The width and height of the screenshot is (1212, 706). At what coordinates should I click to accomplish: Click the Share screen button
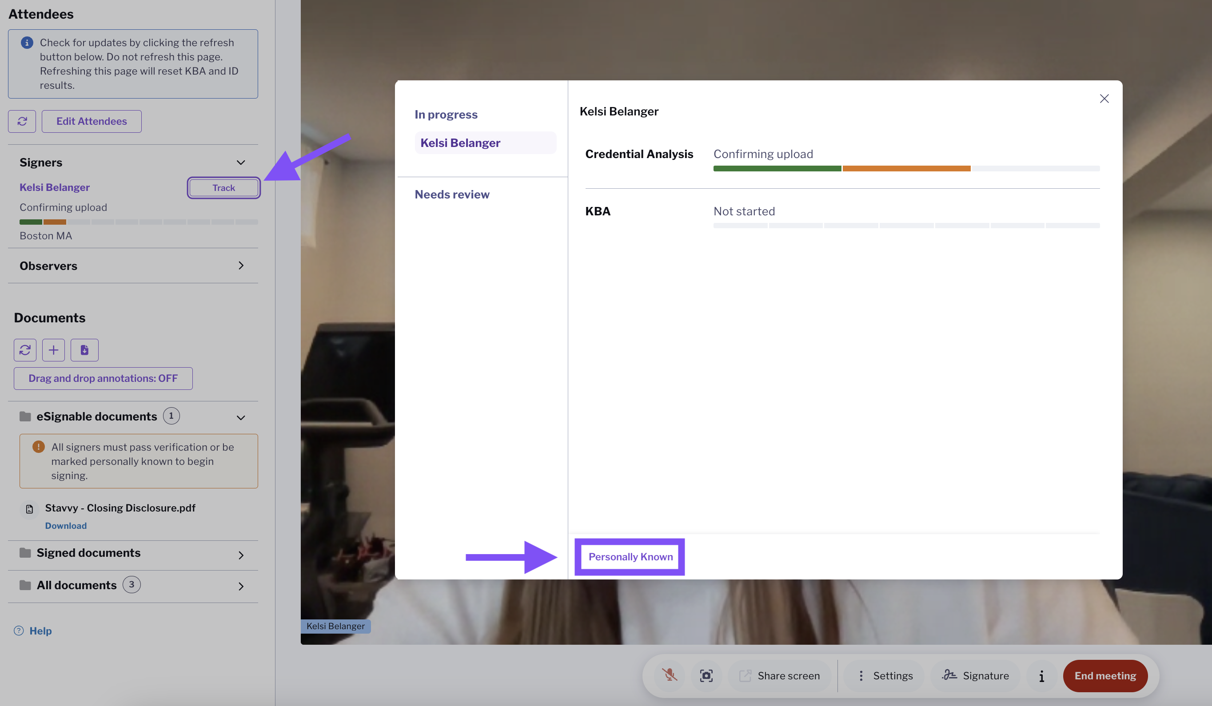point(780,676)
